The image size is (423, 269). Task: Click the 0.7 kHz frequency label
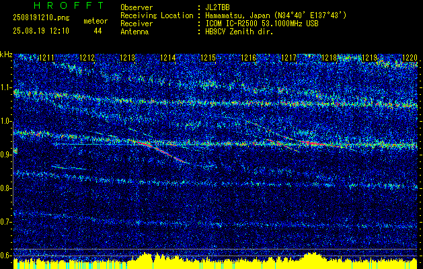6,222
